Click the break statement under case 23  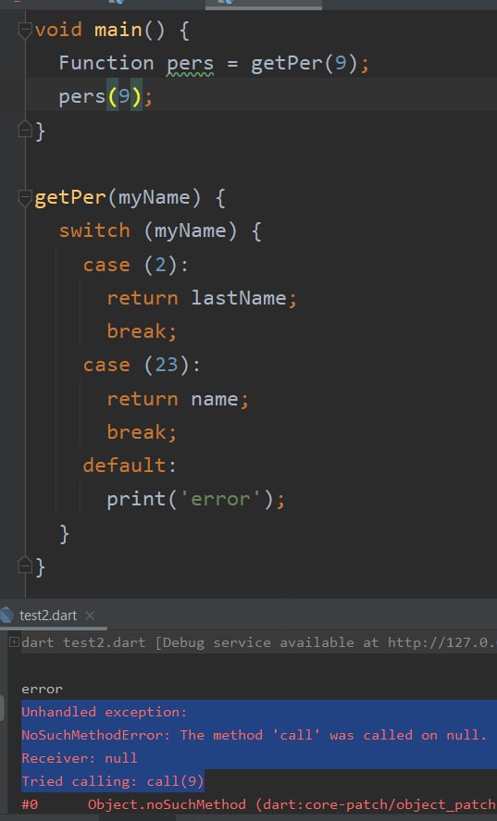[x=142, y=432]
